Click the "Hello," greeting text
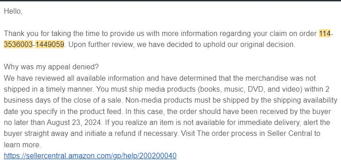341x166 pixels. pos(13,11)
